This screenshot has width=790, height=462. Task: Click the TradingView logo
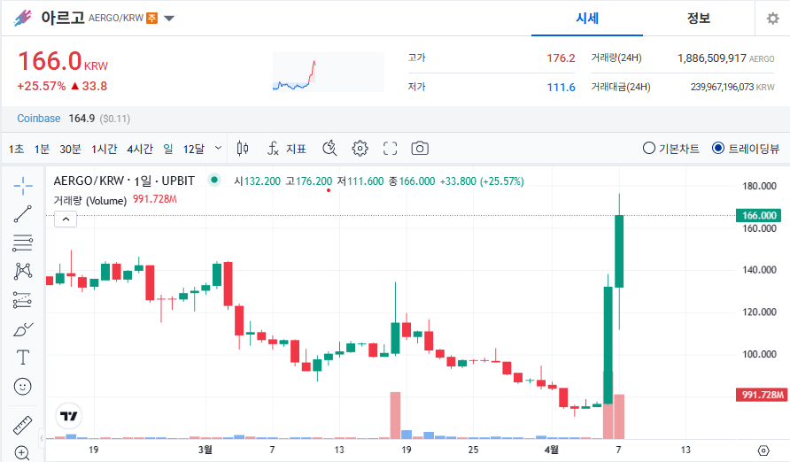(x=68, y=416)
